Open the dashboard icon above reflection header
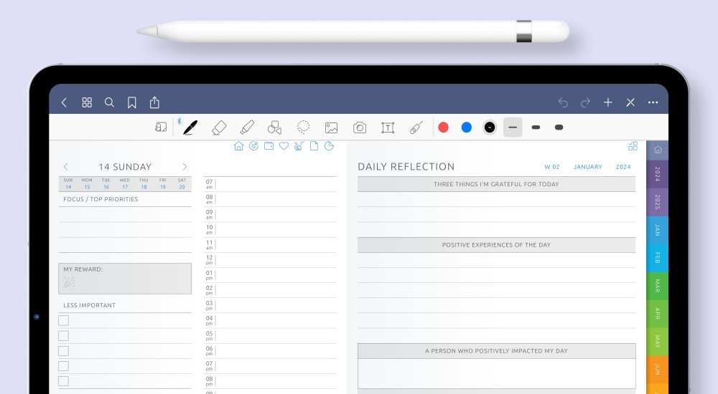 [633, 146]
